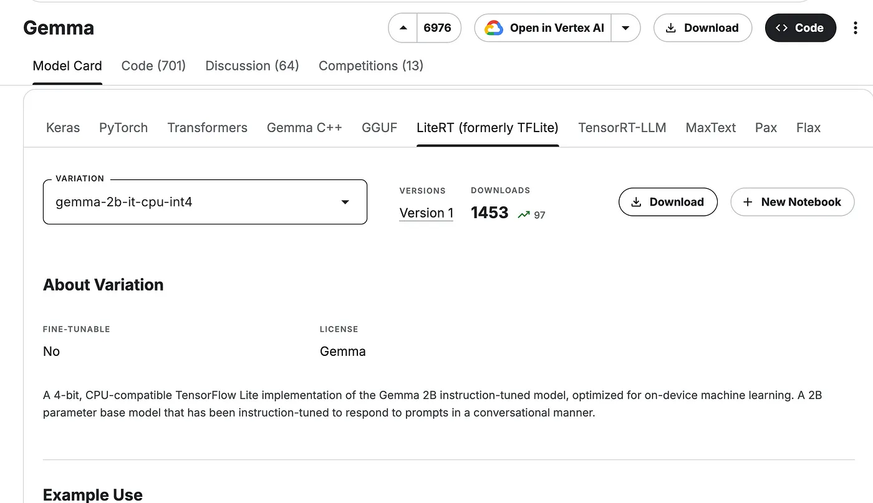The width and height of the screenshot is (873, 503).
Task: Click the upvote count 6976
Action: pyautogui.click(x=437, y=28)
